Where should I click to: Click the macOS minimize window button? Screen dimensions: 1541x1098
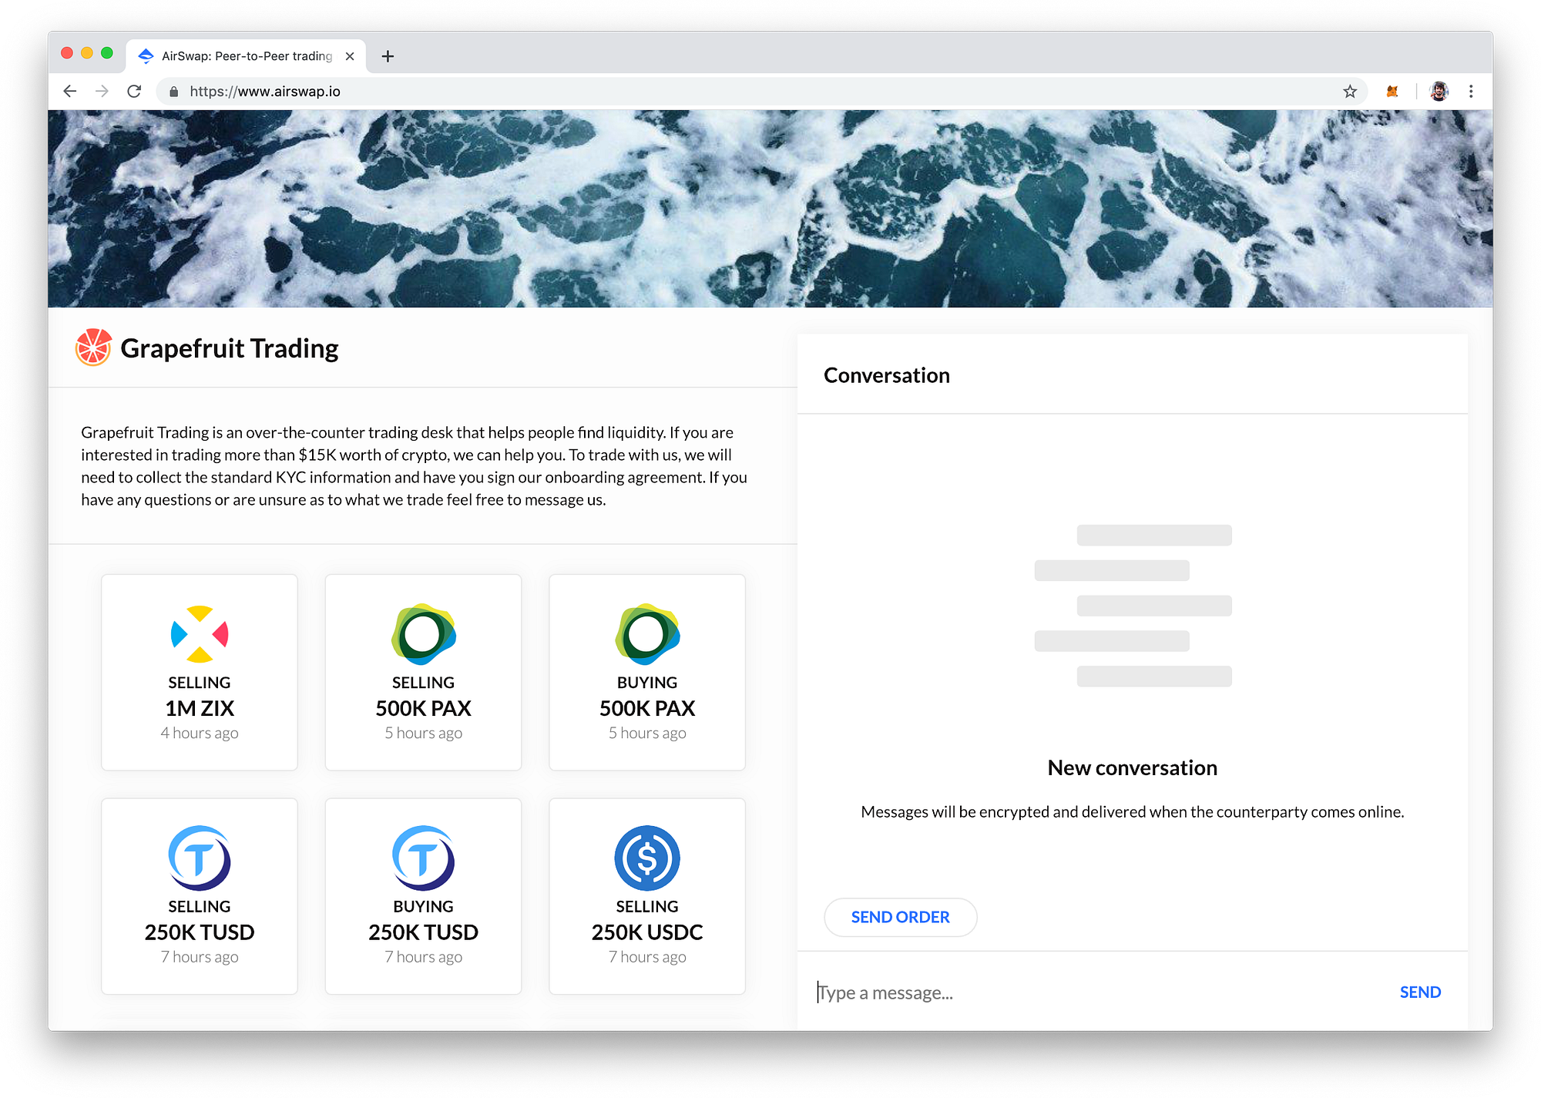pos(87,52)
